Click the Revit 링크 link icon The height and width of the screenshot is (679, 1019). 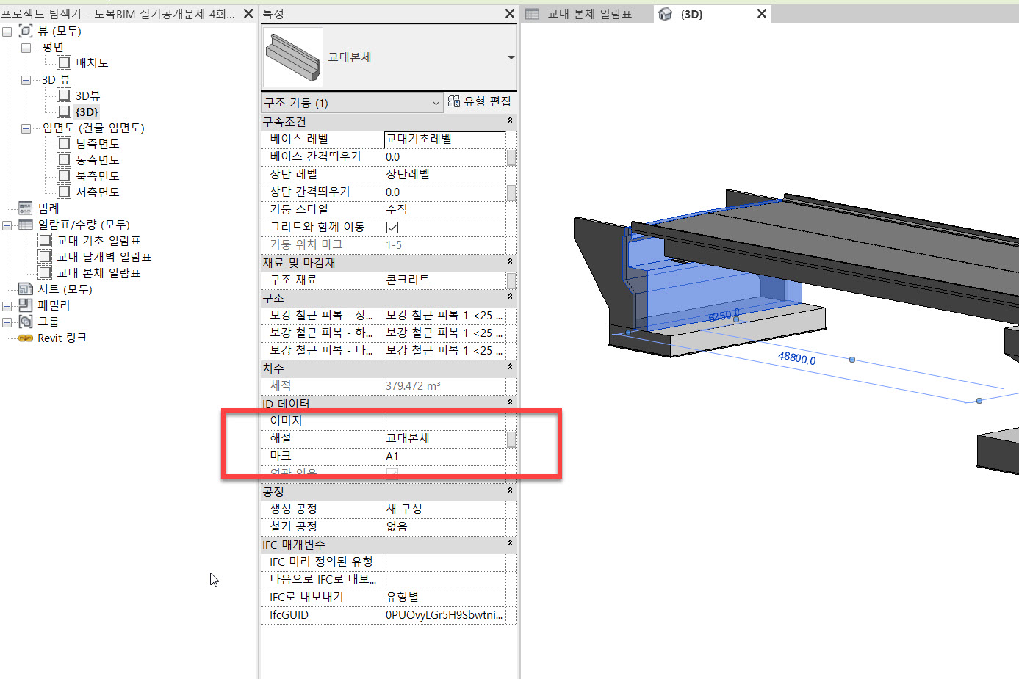point(26,338)
